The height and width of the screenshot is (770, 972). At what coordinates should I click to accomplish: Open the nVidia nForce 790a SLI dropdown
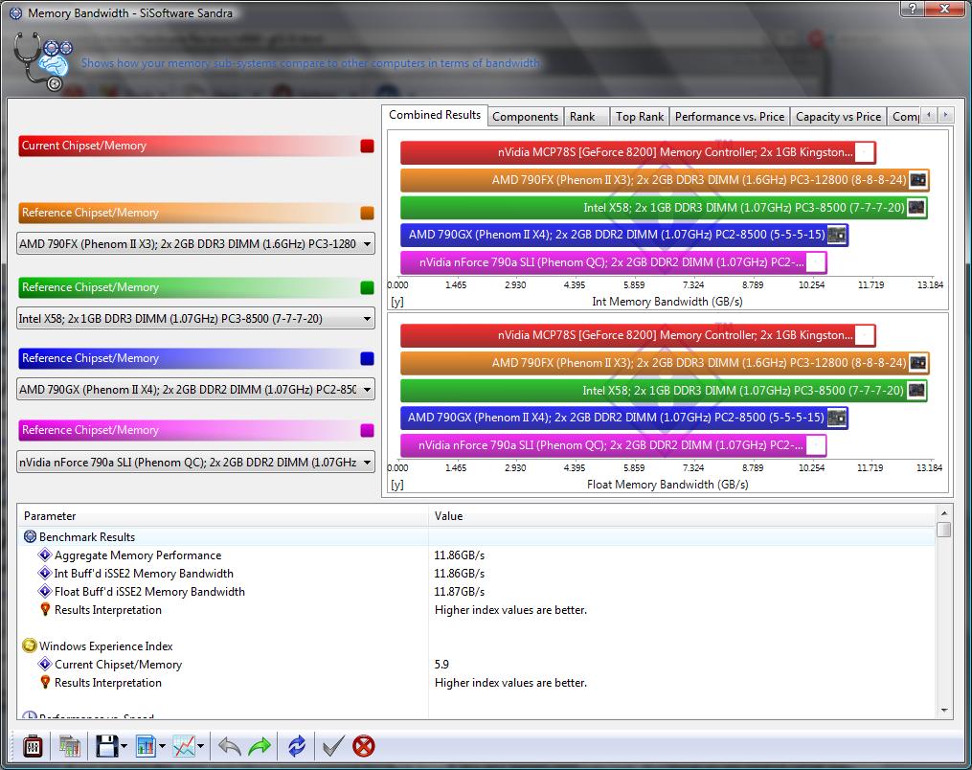(x=196, y=462)
